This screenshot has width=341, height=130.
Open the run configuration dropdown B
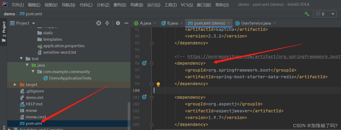click(325, 14)
